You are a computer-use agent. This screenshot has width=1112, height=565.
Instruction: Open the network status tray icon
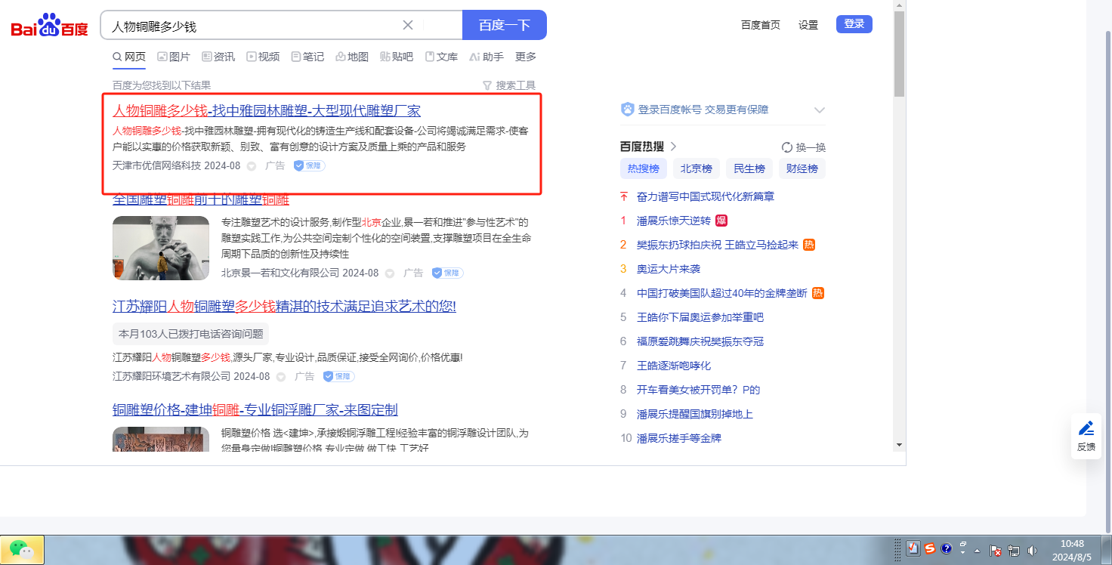click(1014, 551)
